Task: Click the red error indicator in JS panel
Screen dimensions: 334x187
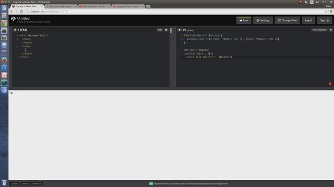Action: coord(330,84)
